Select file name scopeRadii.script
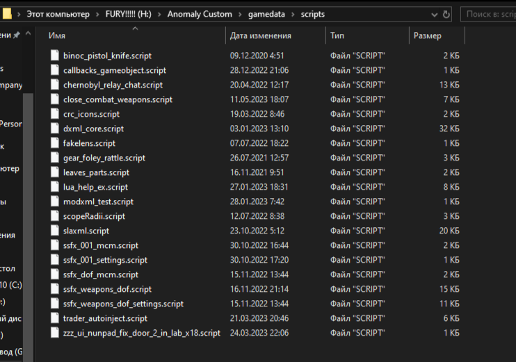Screen dimensions: 516x362 [94, 216]
